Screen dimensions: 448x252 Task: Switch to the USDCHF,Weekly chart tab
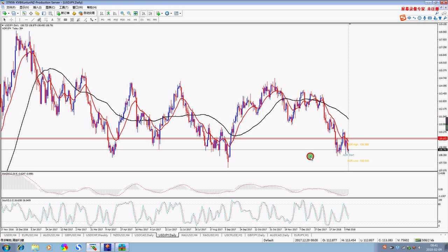click(x=97, y=235)
